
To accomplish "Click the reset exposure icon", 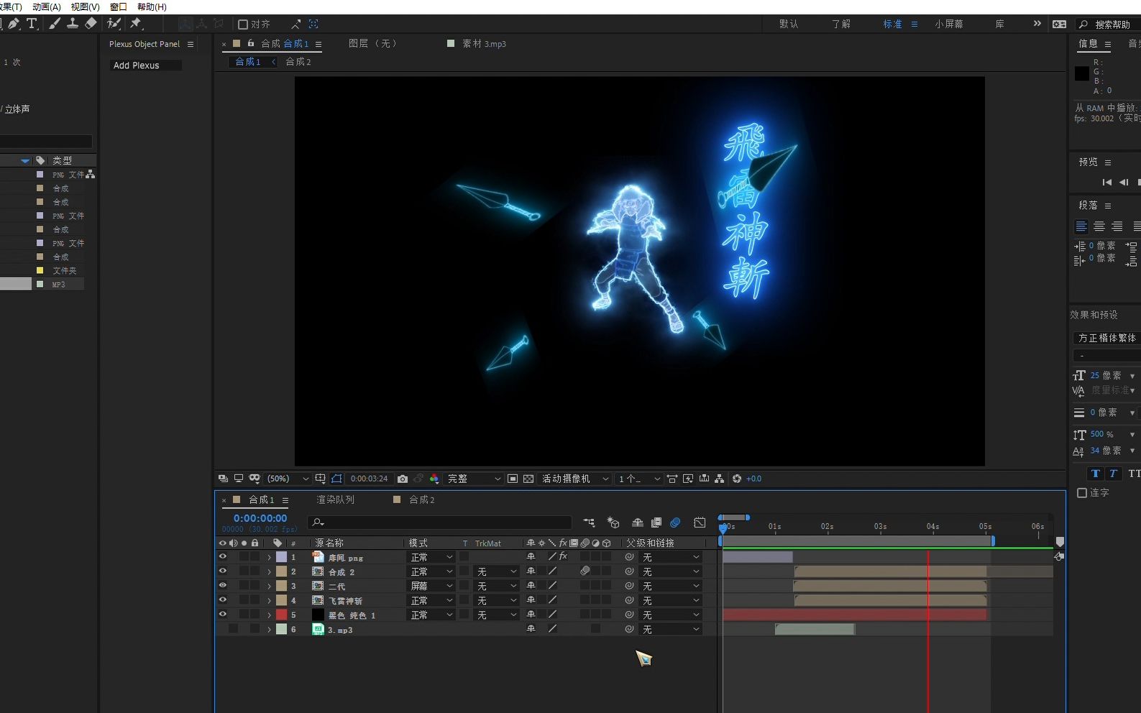I will pyautogui.click(x=737, y=479).
